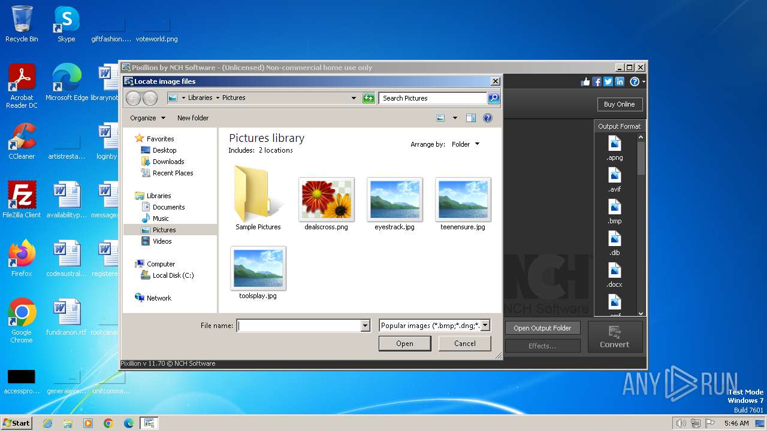Open view options dropdown arrow
This screenshot has width=767, height=431.
pyautogui.click(x=455, y=118)
